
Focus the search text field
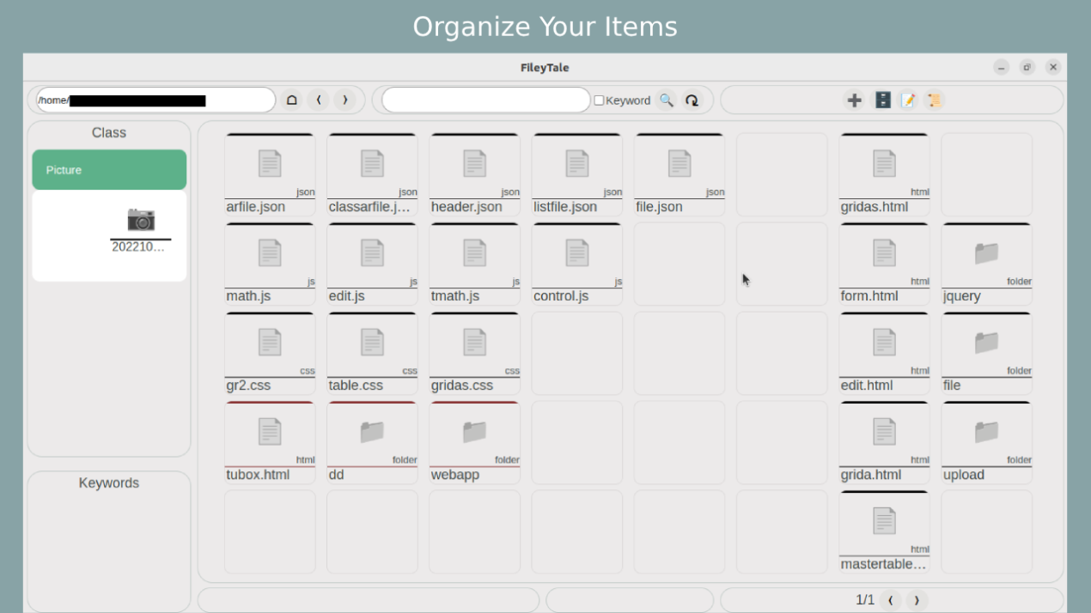486,100
